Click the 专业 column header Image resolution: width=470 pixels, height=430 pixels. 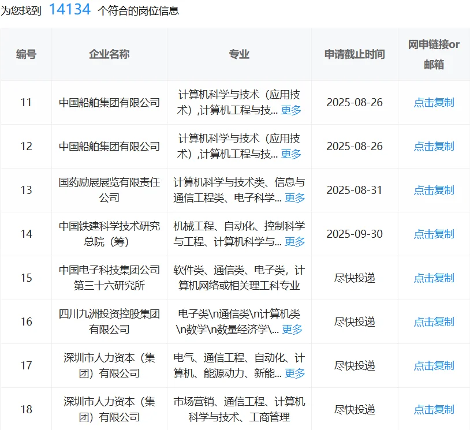[x=239, y=54]
